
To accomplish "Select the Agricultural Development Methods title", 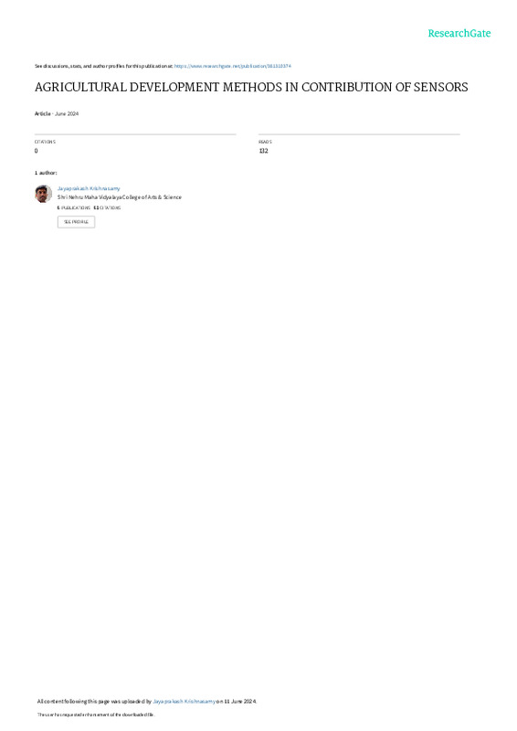I will click(251, 87).
